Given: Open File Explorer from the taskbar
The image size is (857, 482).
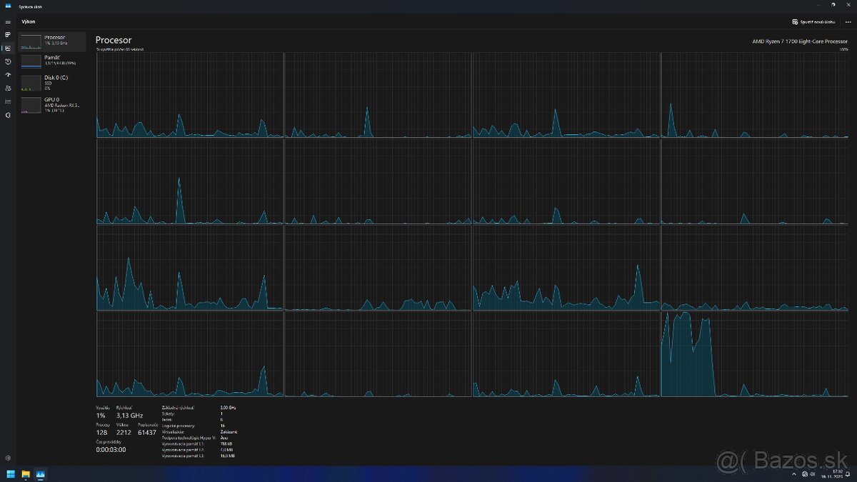Looking at the screenshot, I should click(26, 473).
